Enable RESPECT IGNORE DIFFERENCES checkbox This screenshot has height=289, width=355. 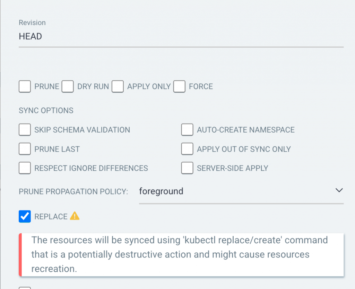[25, 168]
